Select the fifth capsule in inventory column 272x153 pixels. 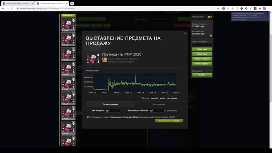tap(68, 83)
